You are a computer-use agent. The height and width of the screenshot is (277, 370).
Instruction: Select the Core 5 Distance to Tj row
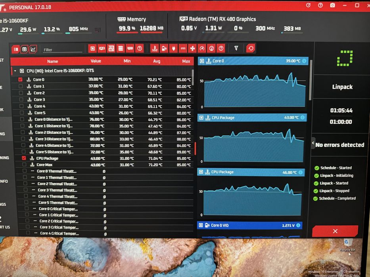104,152
